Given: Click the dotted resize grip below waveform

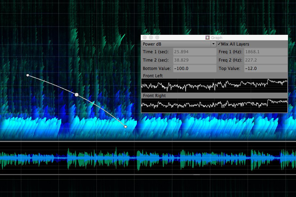Looking at the screenshot, I should 196,174.
